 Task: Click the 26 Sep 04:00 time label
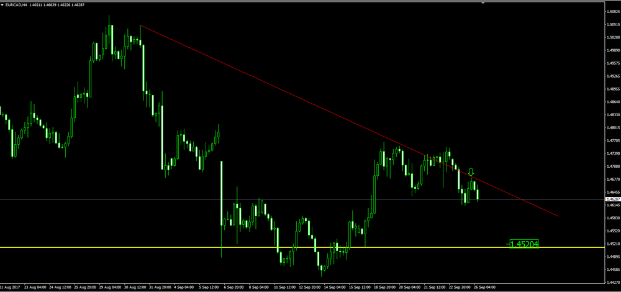tap(485, 287)
